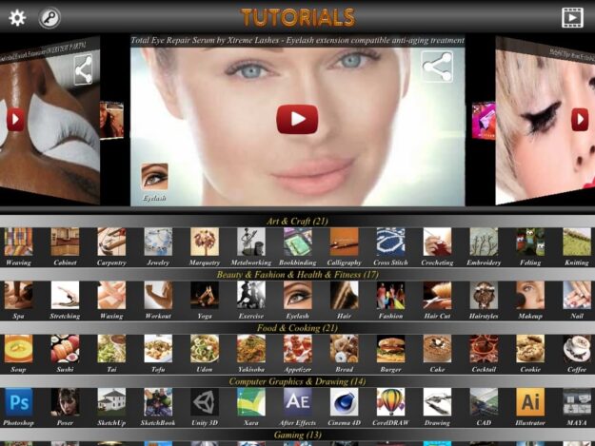Open the Makeup tutorial category

pos(530,295)
